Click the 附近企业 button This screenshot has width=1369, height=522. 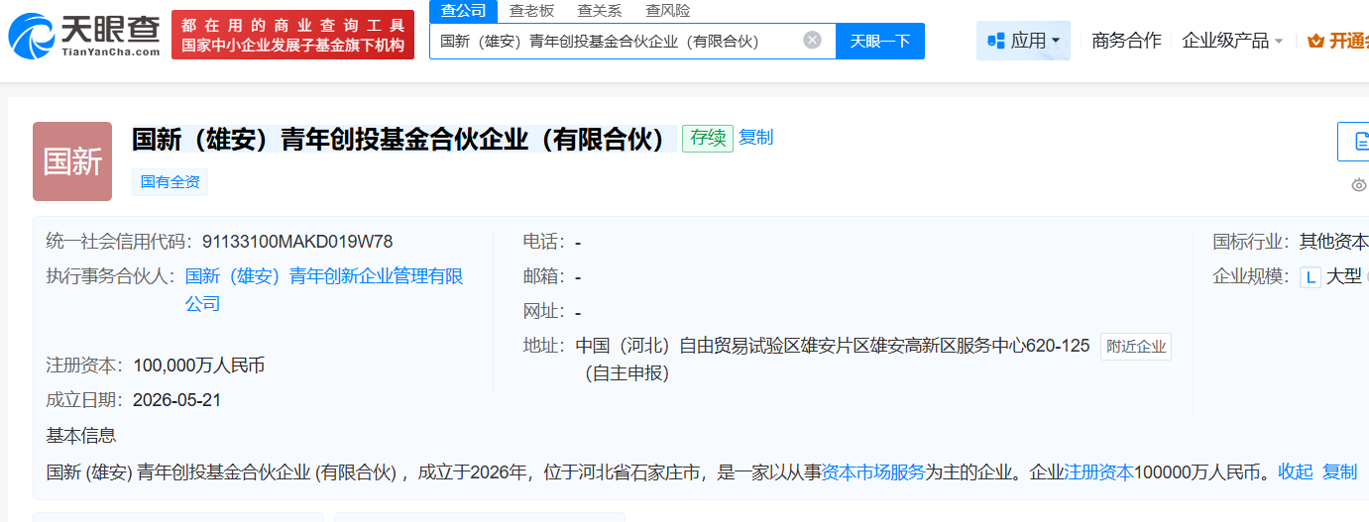pyautogui.click(x=1136, y=347)
